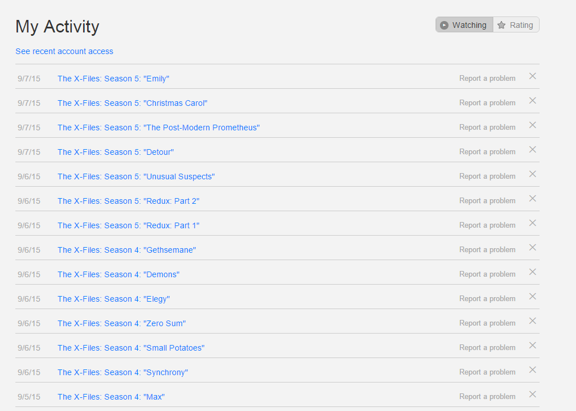
Task: Report a problem for "Synchrony" episode
Action: [487, 372]
